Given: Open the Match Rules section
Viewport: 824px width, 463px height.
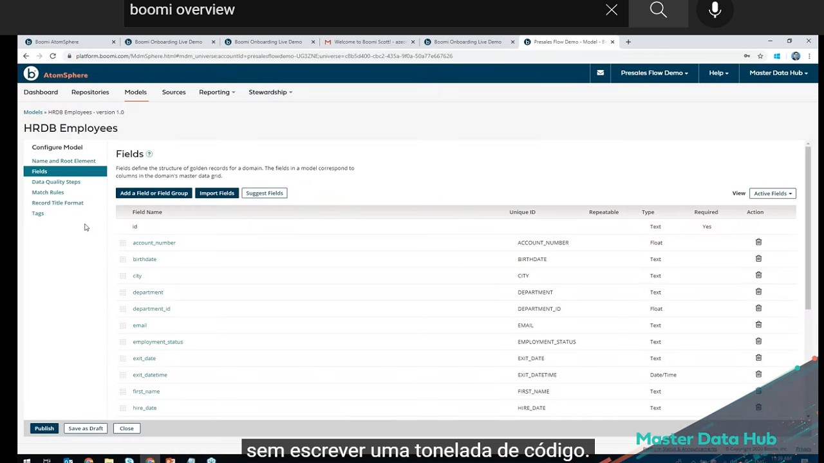Looking at the screenshot, I should pos(48,192).
